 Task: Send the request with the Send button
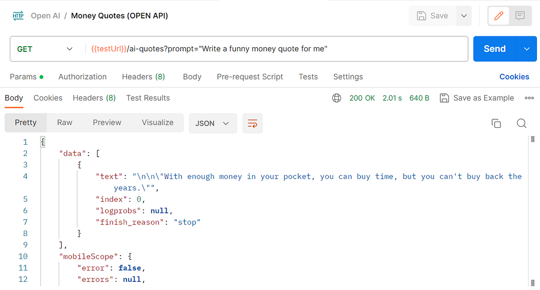[495, 49]
